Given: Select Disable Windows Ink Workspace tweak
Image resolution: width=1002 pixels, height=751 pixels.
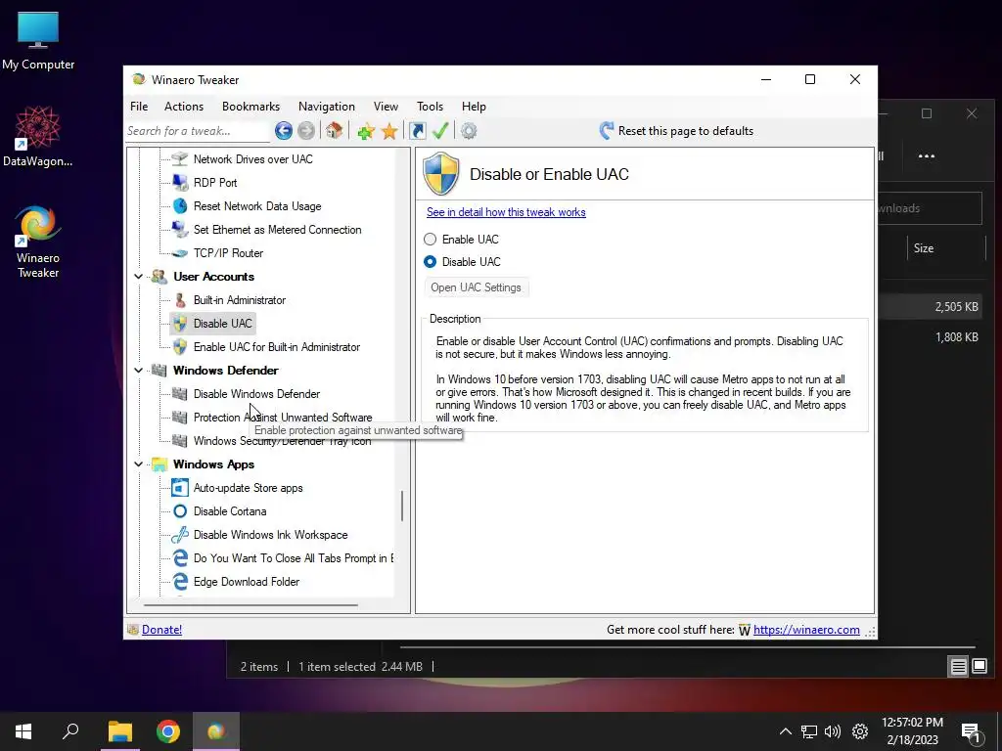Looking at the screenshot, I should tap(271, 535).
